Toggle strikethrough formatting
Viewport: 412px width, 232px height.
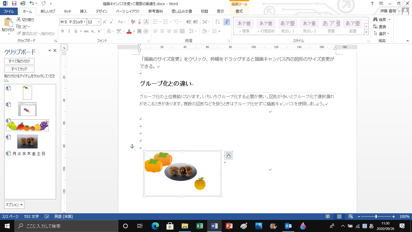86,31
